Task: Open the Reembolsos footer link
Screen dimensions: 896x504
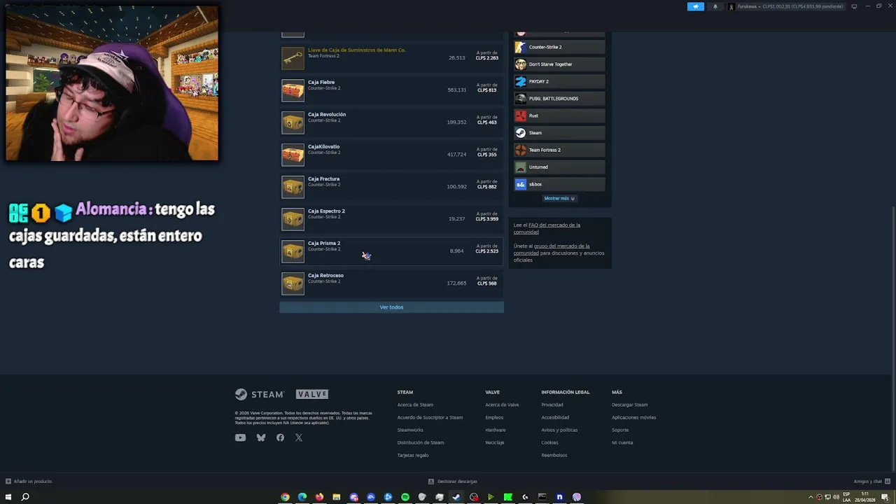Action: click(554, 455)
